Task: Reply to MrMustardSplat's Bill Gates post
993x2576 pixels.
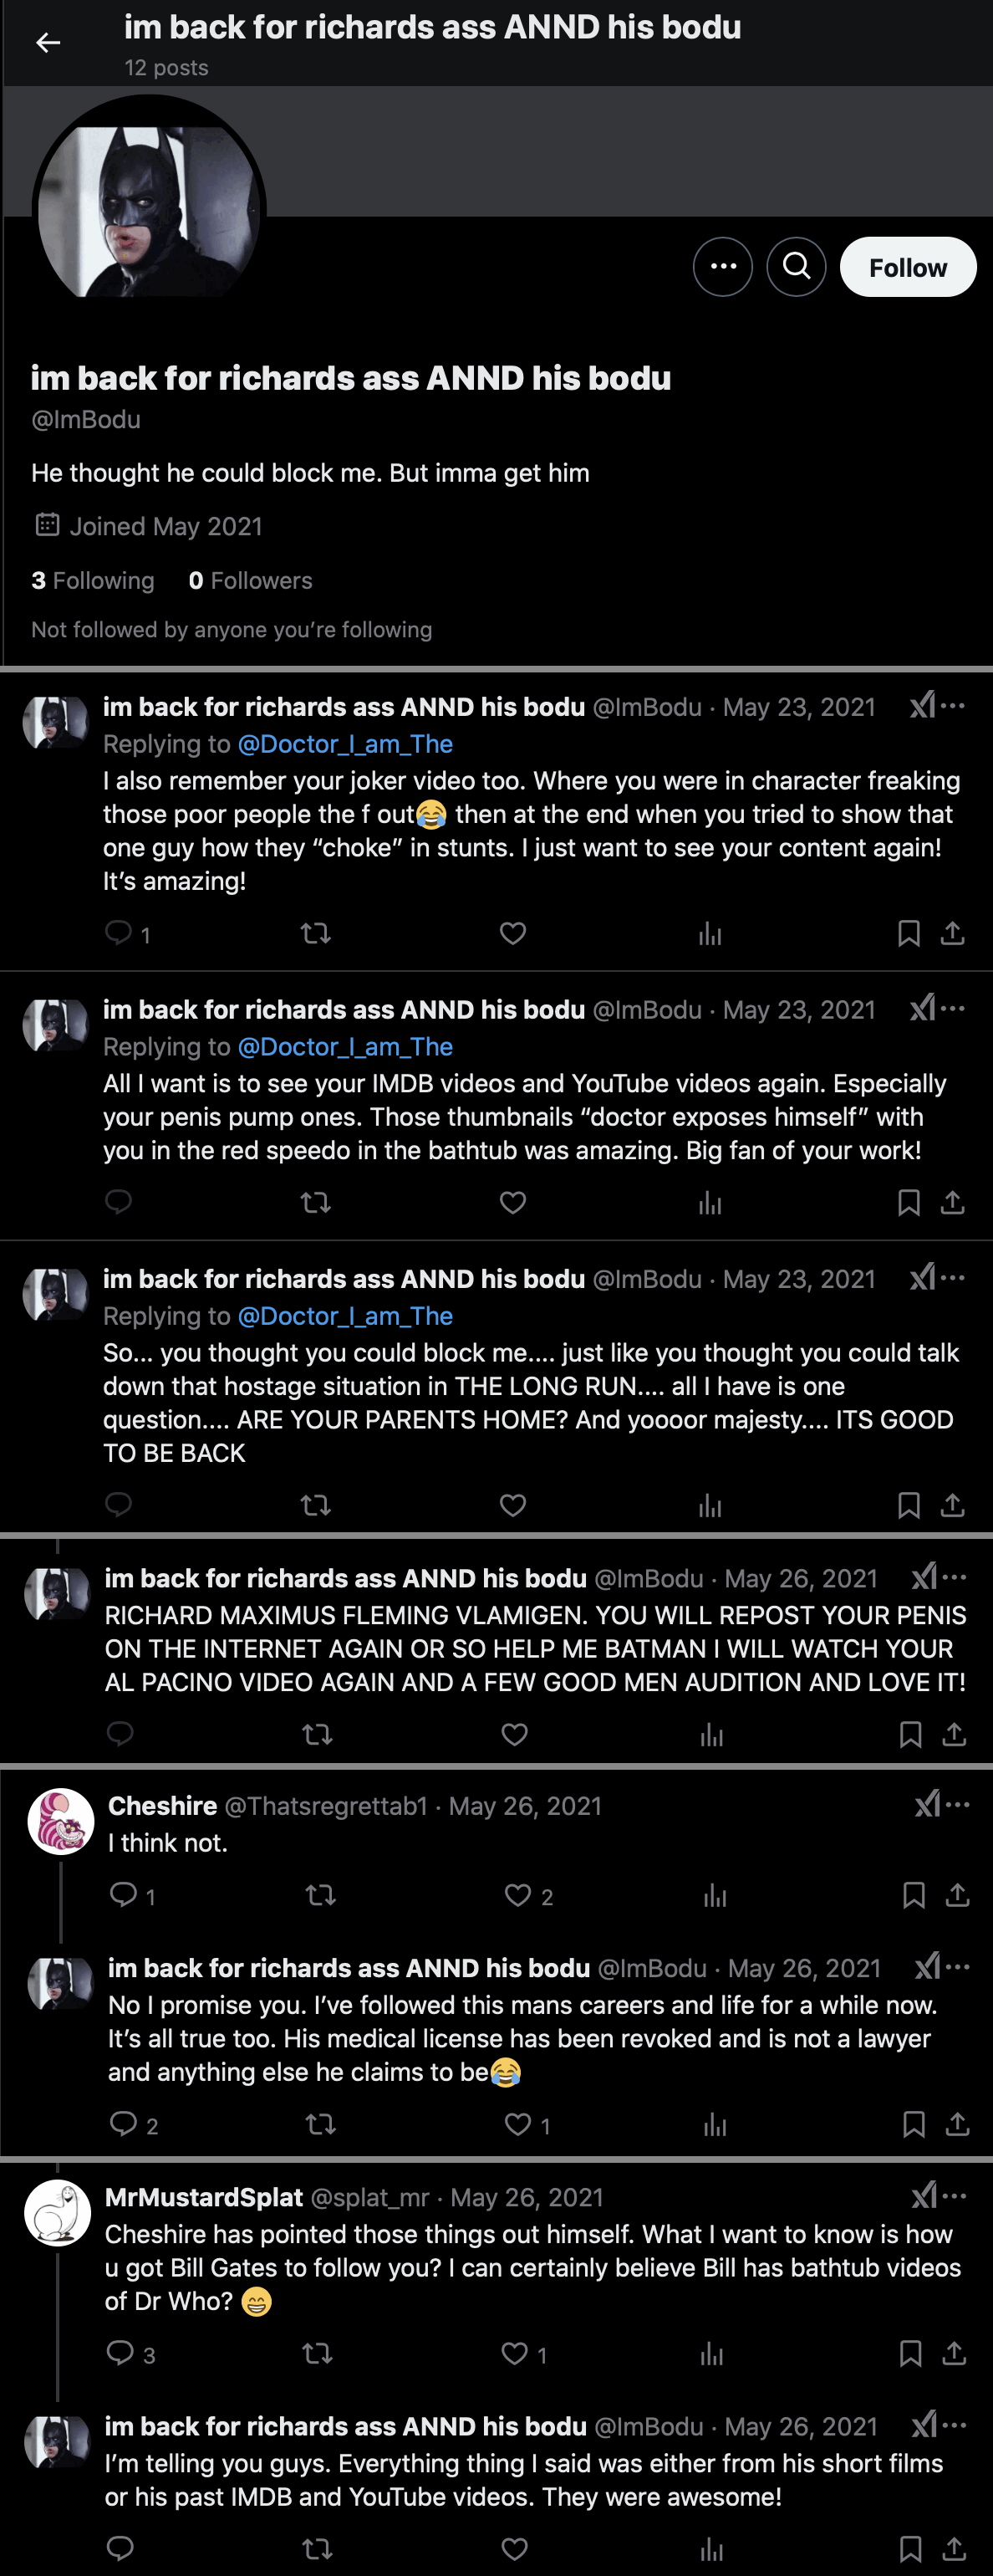Action: click(120, 2353)
